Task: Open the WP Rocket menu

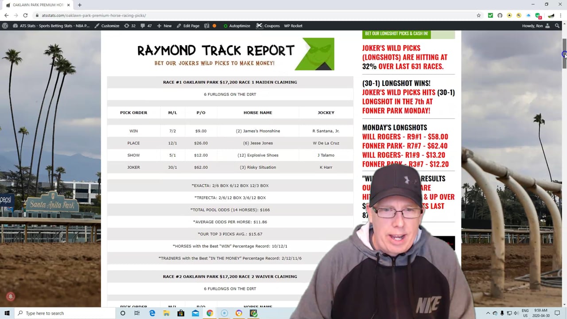Action: point(293,26)
